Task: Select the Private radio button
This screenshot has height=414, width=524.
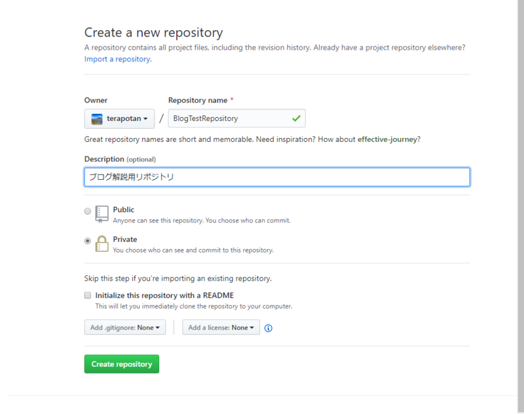Action: coord(88,241)
